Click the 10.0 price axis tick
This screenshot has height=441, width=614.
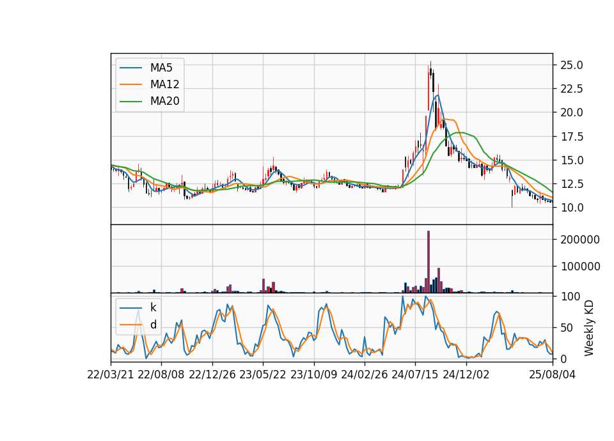pyautogui.click(x=572, y=208)
